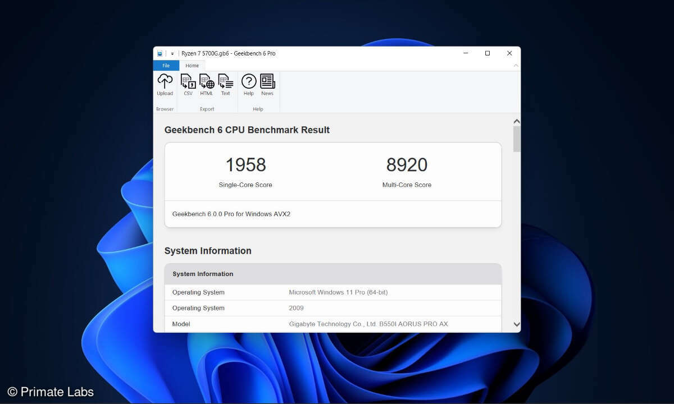Click the Geekbench 6.0.0 Pro for Windows AVX2 text
674x404 pixels.
(x=231, y=214)
